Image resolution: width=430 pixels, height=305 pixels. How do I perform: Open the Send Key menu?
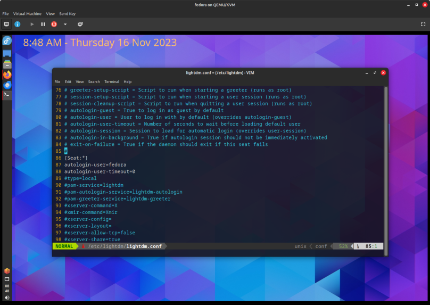[x=67, y=14]
